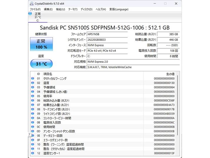Click the power on count value 108 回

[x=168, y=51]
